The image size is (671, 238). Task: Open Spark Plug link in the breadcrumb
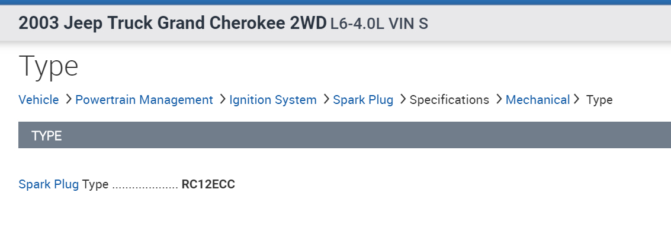(363, 100)
